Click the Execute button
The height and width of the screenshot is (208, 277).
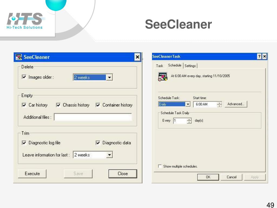tap(32, 174)
